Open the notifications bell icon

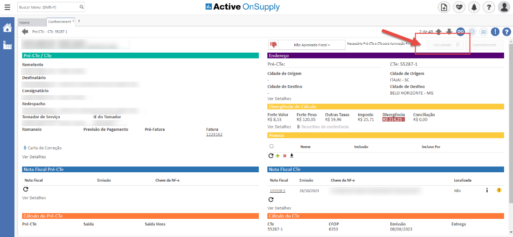[474, 7]
